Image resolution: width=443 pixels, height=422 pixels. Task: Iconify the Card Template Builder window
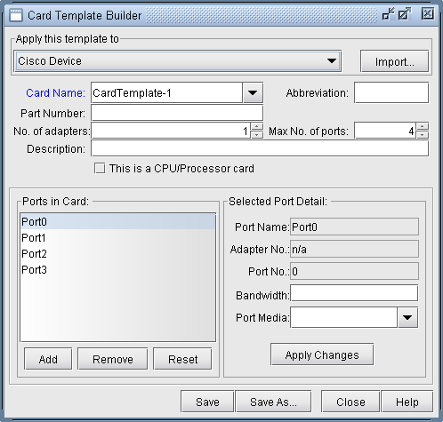click(x=388, y=14)
